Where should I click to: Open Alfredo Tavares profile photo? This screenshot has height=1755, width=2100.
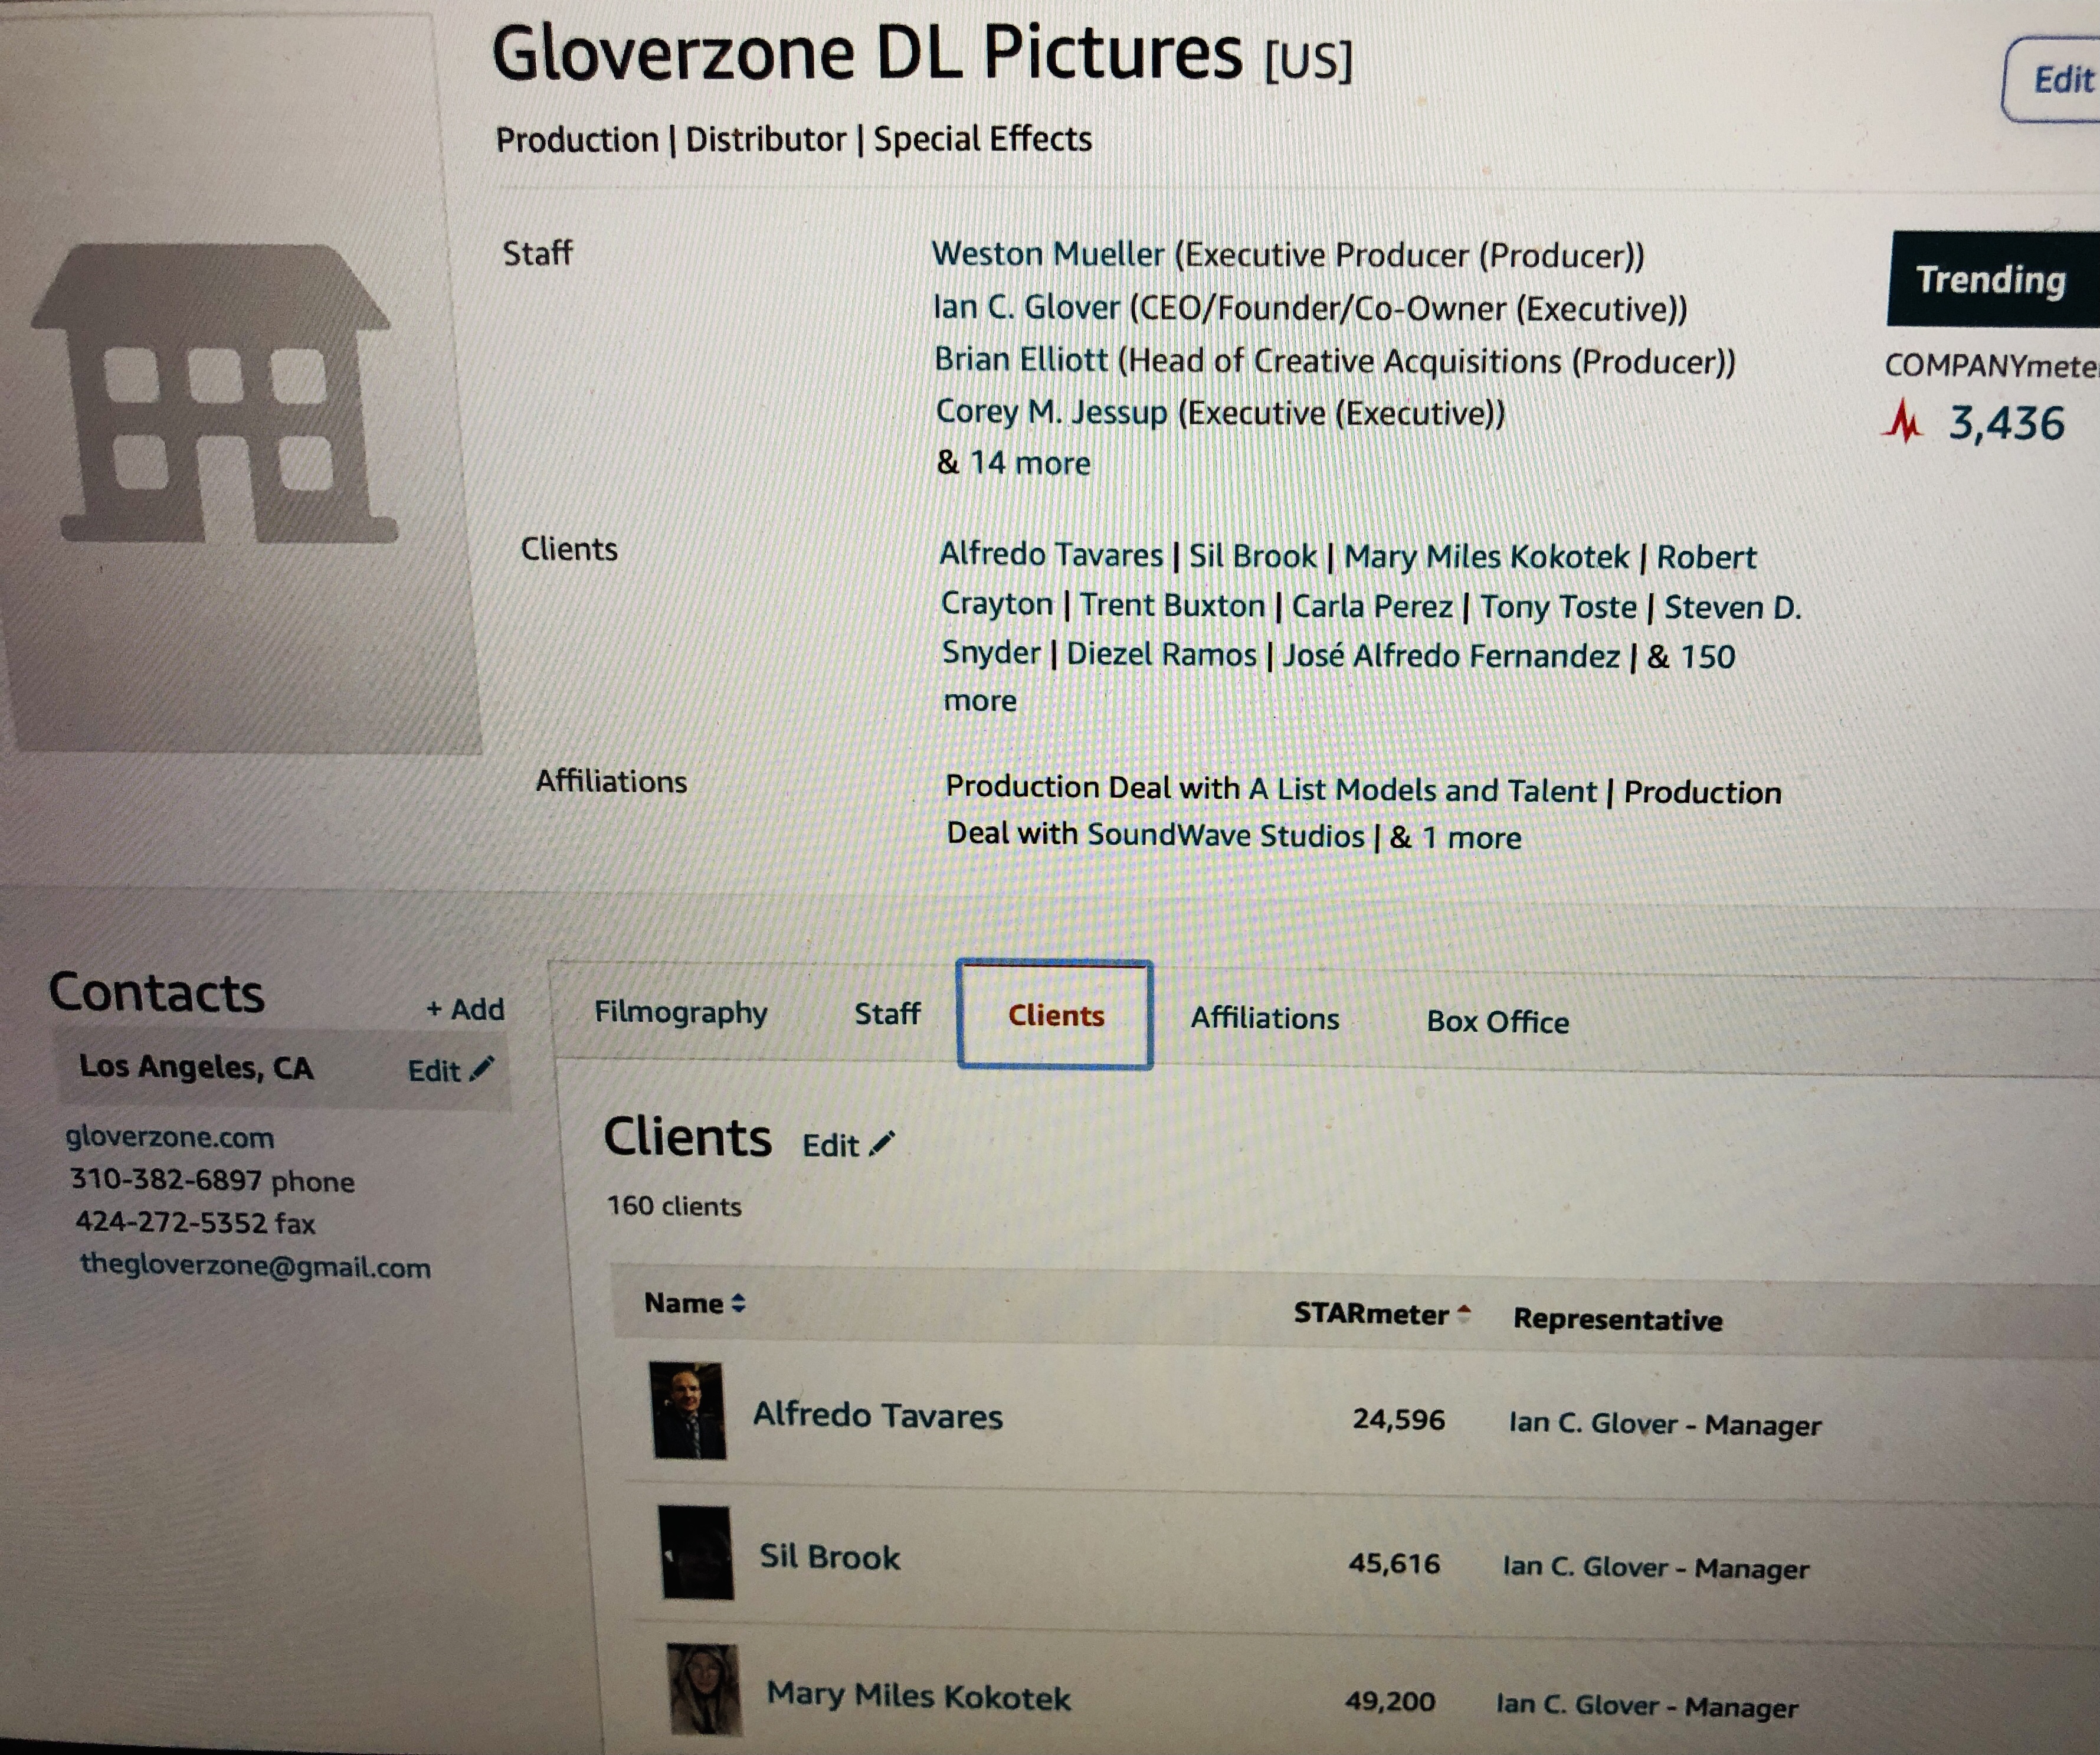tap(687, 1410)
